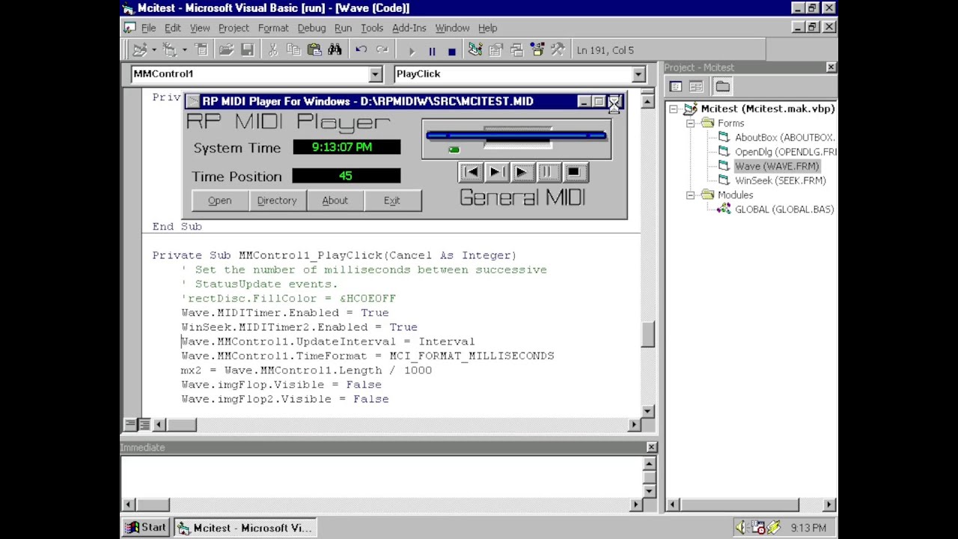
Task: Open the PlayClick procedure dropdown
Action: click(638, 74)
